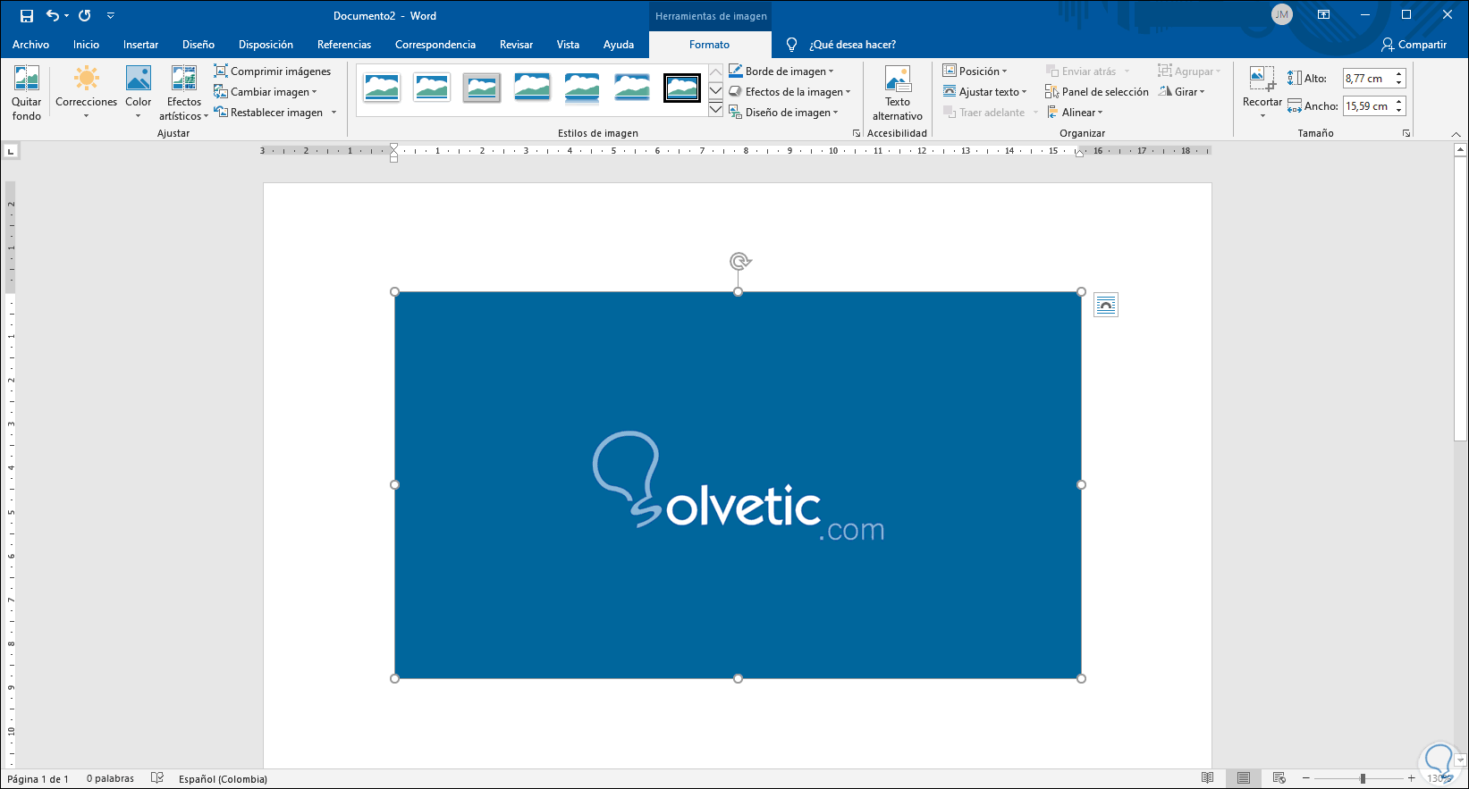
Task: Open Efectos artísticos gallery
Action: click(x=183, y=93)
